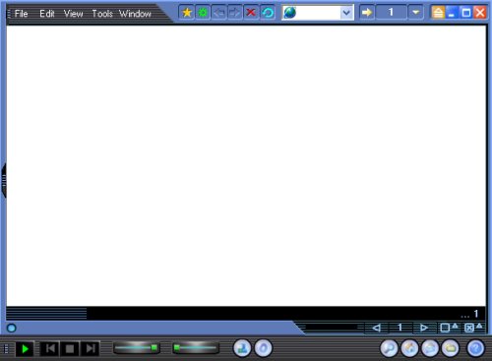Open the dropdown beside the number 1 box
Viewport: 492px width, 361px height.
[x=415, y=13]
